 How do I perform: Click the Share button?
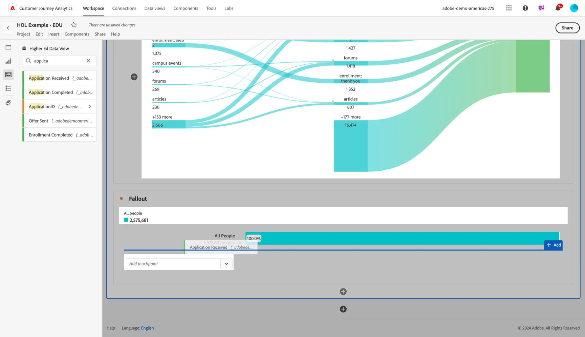(567, 28)
